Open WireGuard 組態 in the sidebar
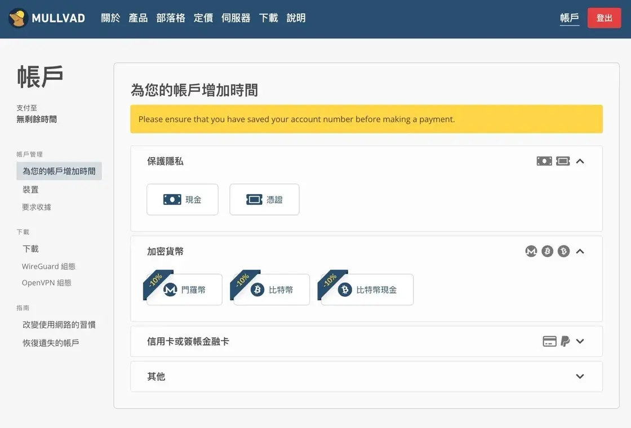The width and height of the screenshot is (631, 428). [x=48, y=266]
